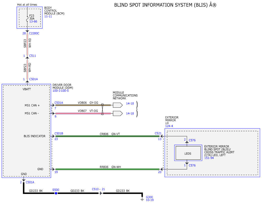Click the blue S500 splice dot
Screen dimensions: 262x203
[56, 193]
